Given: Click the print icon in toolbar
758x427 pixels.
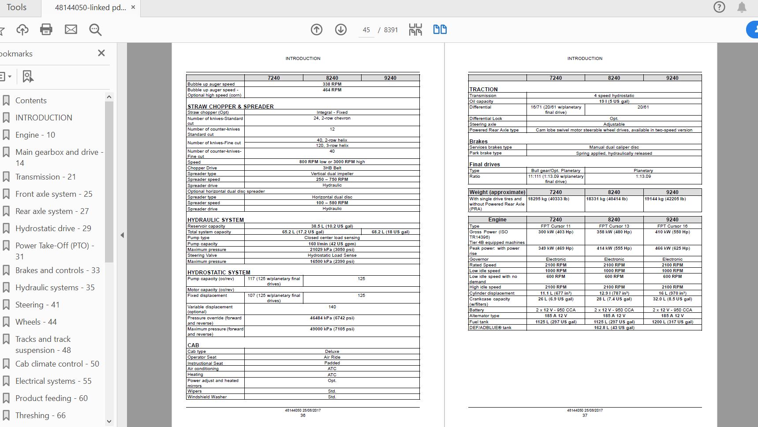Looking at the screenshot, I should 46,30.
